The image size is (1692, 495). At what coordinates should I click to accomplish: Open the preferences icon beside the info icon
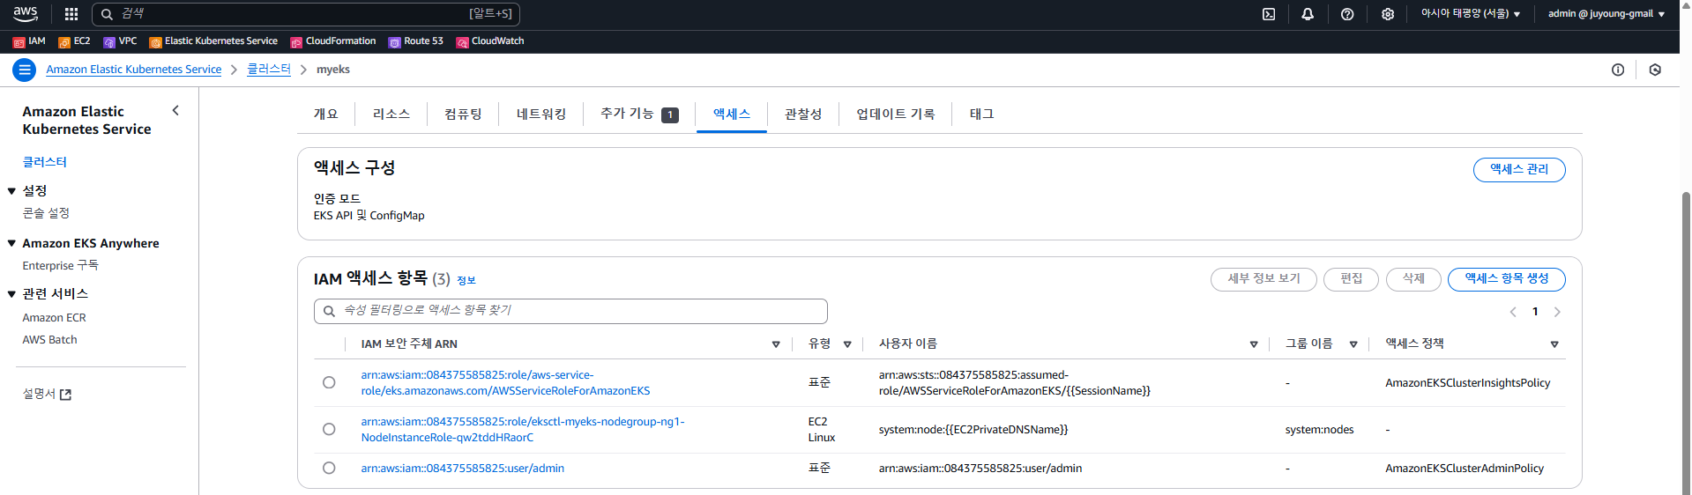1655,70
